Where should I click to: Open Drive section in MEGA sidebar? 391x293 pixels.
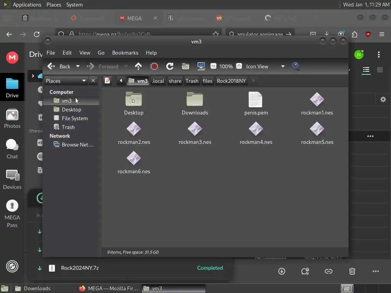tap(12, 87)
